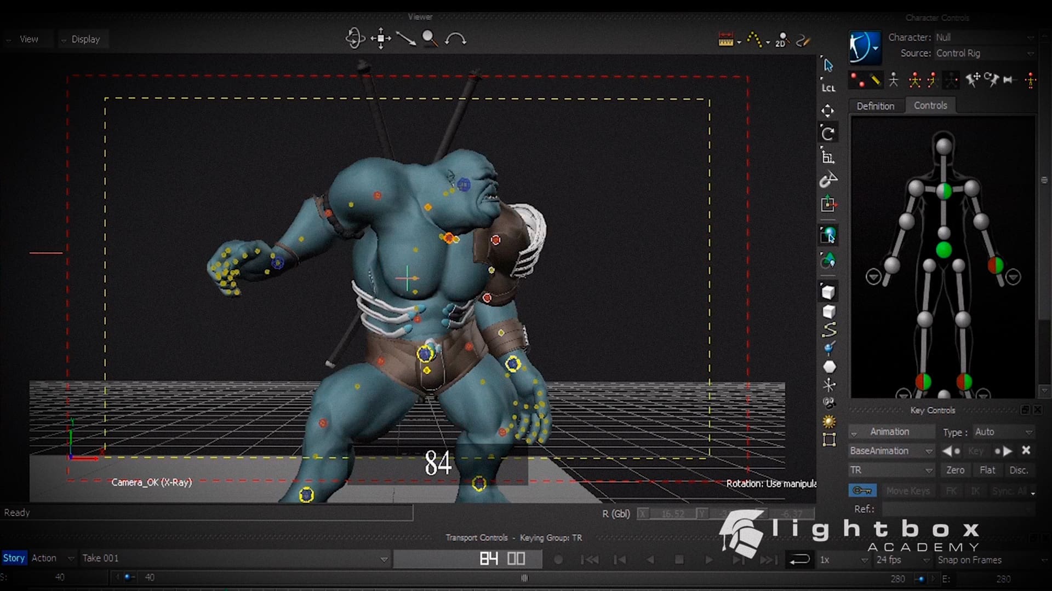Open the ruler measurement tool icon
Screen dimensions: 1052x591
coord(727,39)
